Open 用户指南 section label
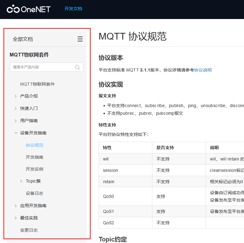This screenshot has height=243, width=244. tap(29, 121)
